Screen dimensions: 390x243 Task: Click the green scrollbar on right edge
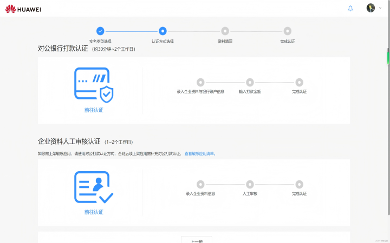388,56
